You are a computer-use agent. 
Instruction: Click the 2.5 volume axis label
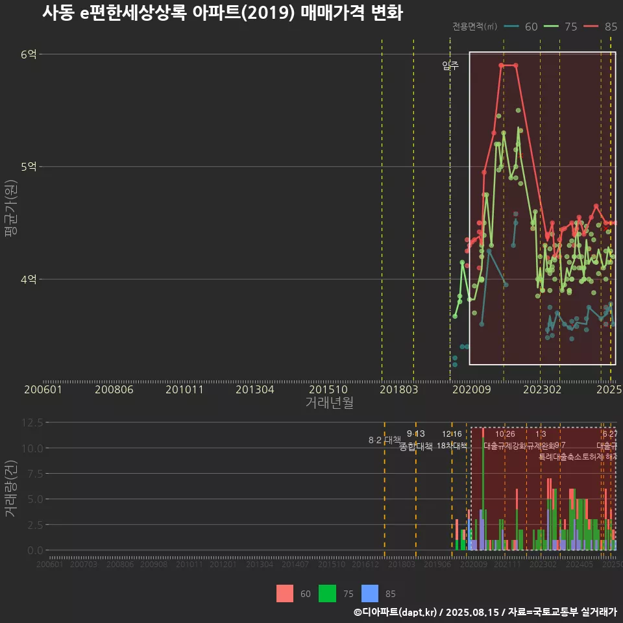coord(35,525)
